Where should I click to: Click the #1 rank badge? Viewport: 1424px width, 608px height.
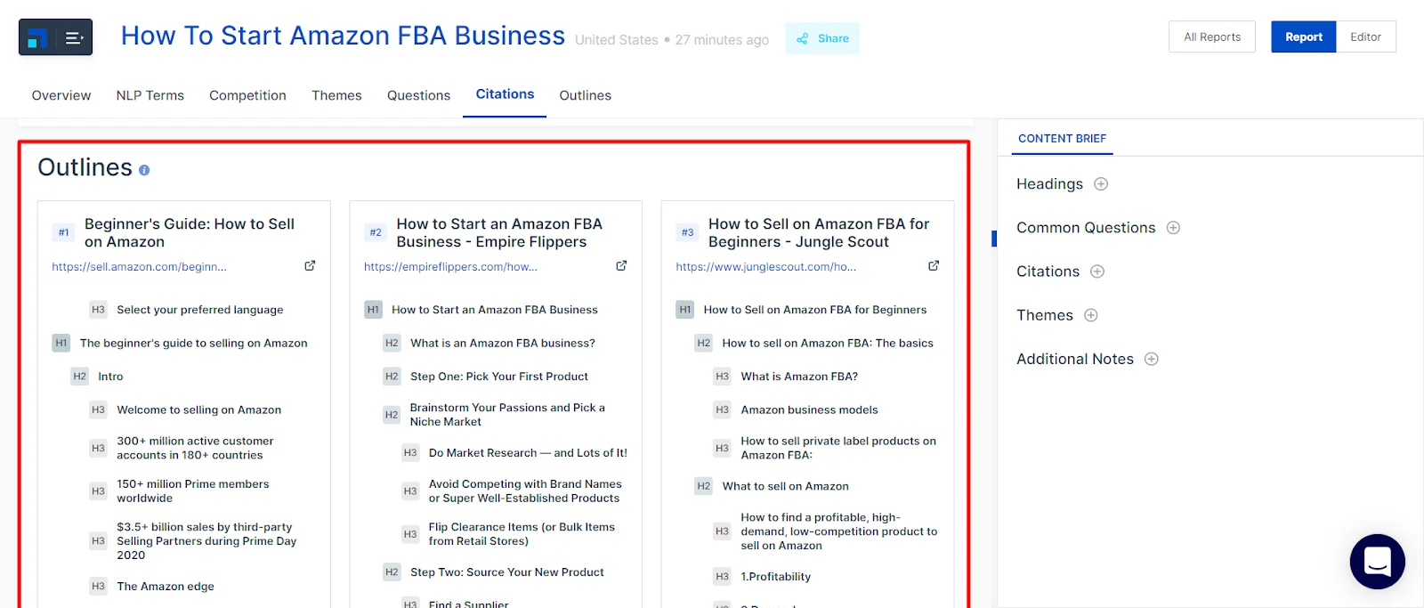63,232
